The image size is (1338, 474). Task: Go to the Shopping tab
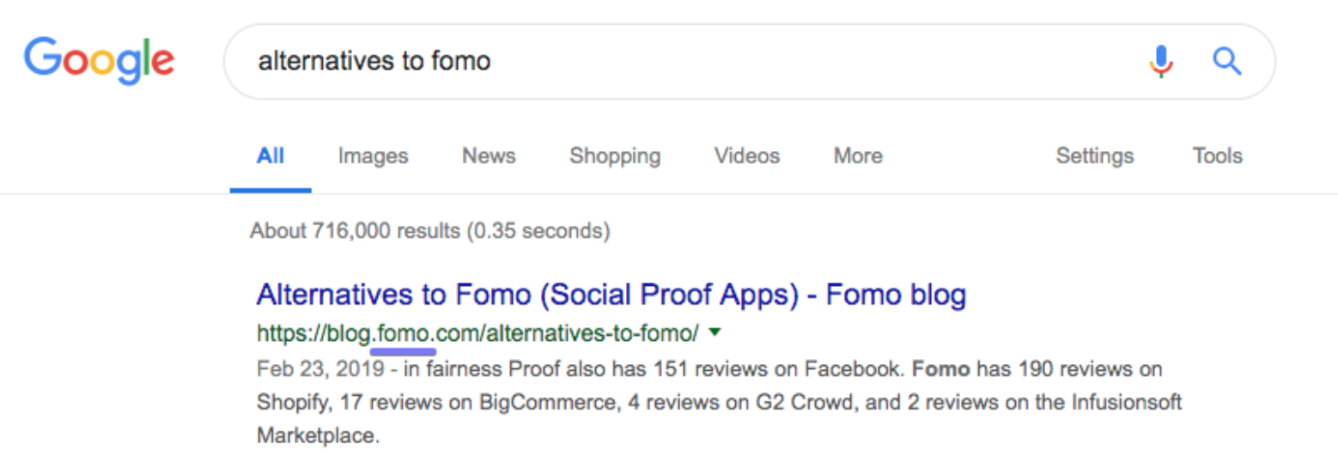pyautogui.click(x=615, y=156)
